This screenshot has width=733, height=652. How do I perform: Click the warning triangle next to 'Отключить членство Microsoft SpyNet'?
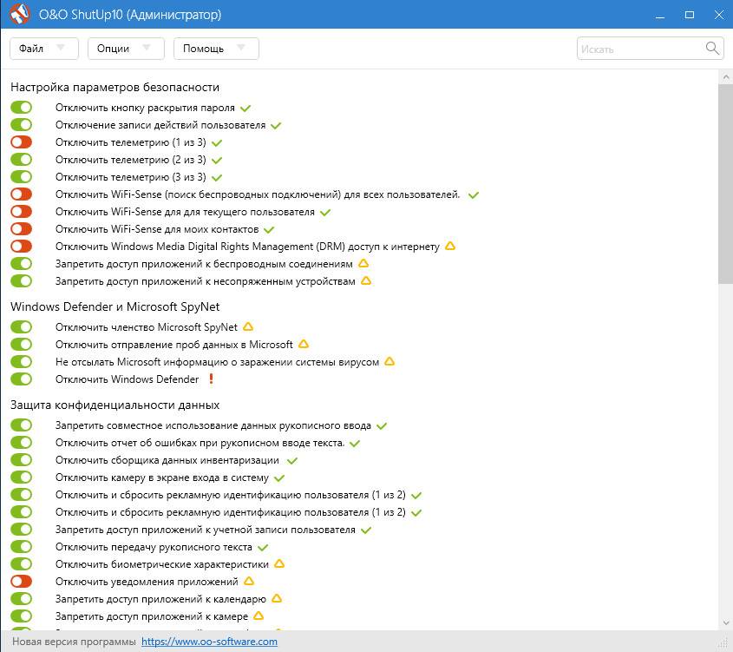(248, 326)
